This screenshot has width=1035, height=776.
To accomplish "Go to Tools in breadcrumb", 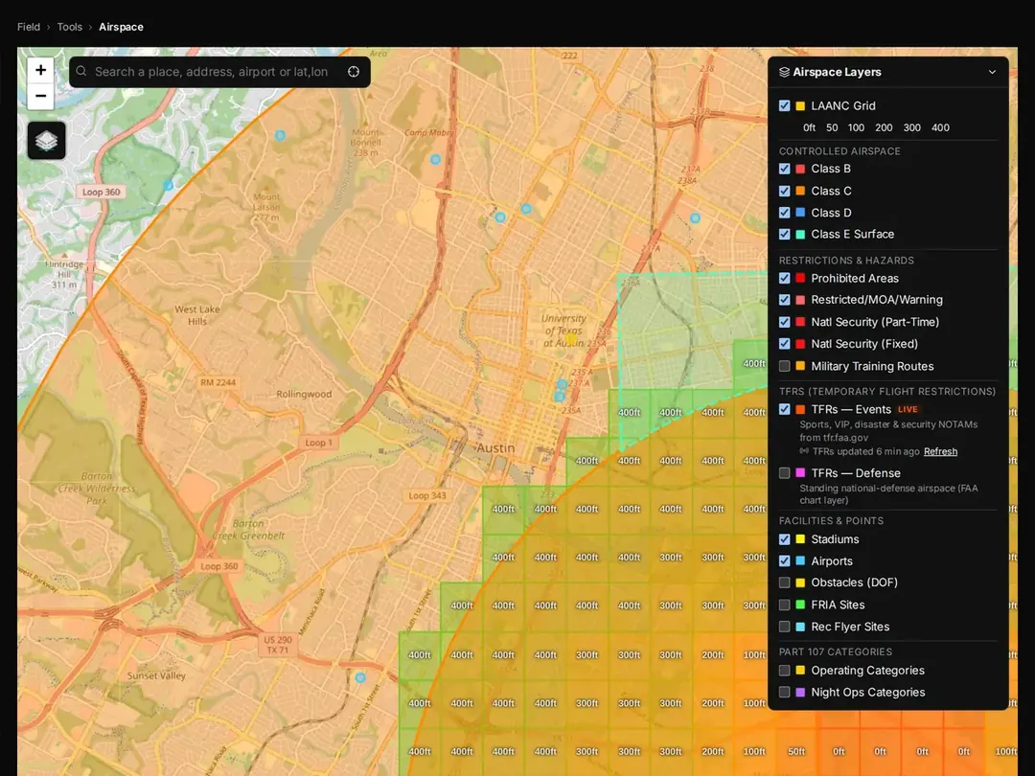I will point(69,27).
